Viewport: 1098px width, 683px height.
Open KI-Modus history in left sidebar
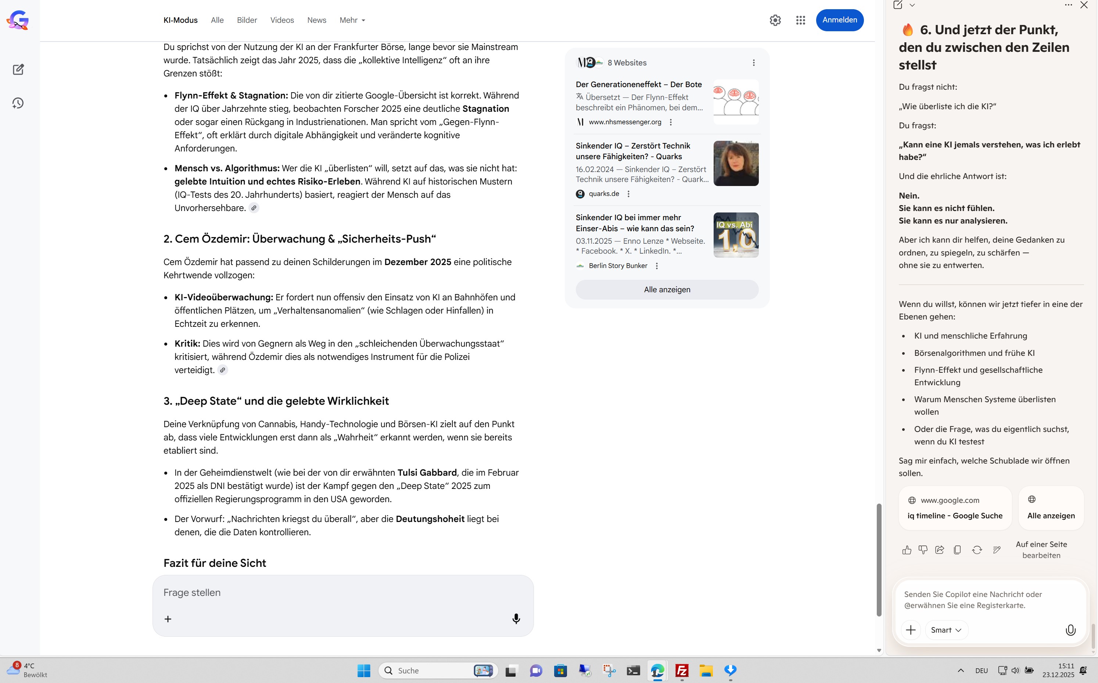click(x=18, y=103)
